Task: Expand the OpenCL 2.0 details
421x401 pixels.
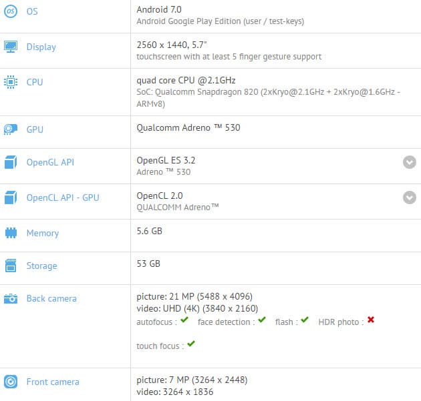Action: (x=410, y=197)
